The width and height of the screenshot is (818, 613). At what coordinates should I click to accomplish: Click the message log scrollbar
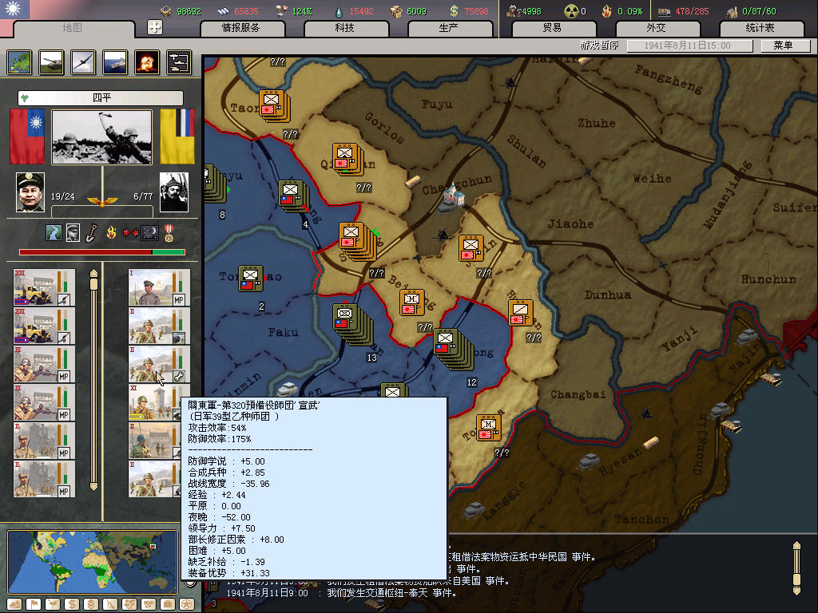[x=796, y=568]
